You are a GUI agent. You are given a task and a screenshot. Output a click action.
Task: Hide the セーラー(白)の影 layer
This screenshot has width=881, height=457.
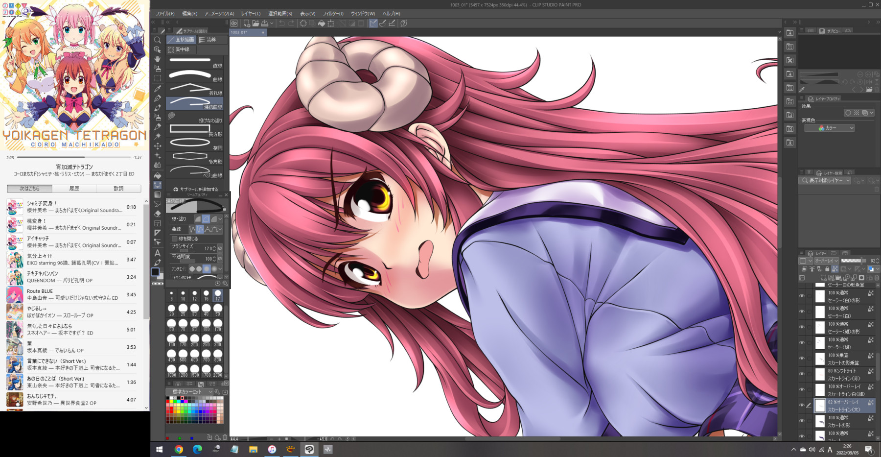coord(802,296)
